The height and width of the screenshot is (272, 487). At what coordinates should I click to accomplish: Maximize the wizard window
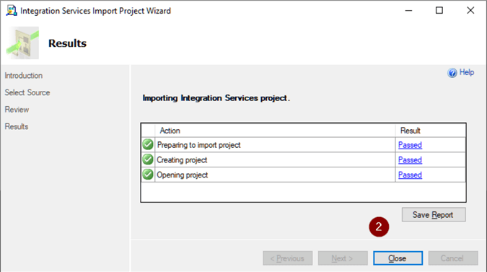coord(439,11)
